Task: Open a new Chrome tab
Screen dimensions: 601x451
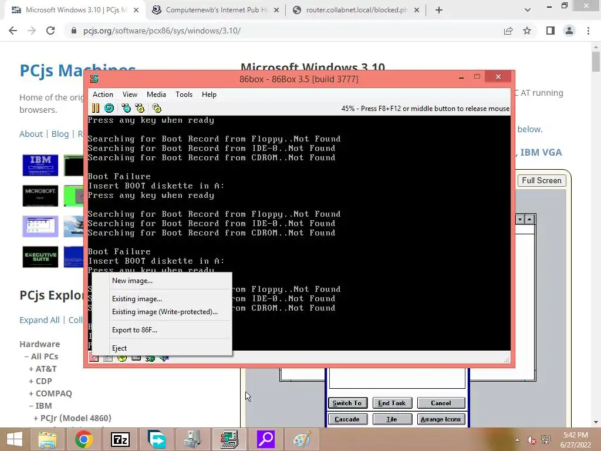Action: [x=439, y=10]
